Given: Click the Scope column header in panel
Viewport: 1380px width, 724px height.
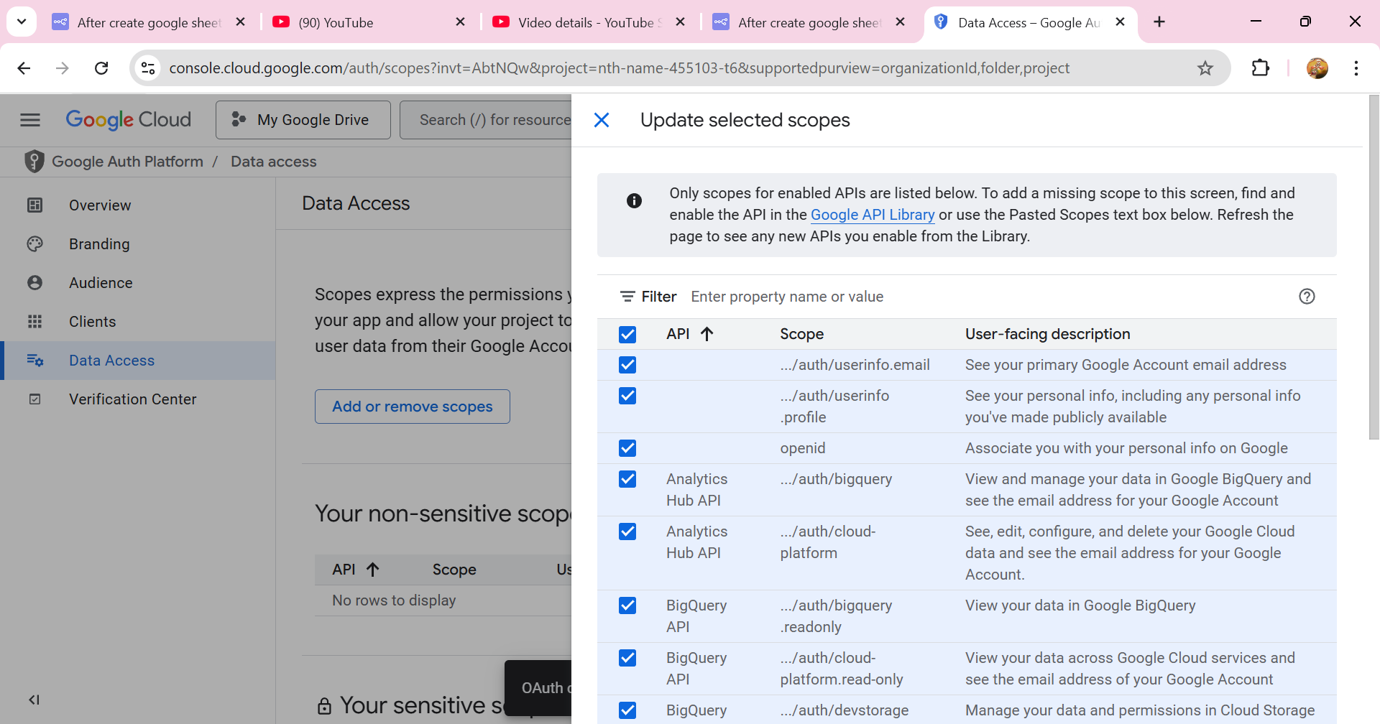Looking at the screenshot, I should pyautogui.click(x=801, y=334).
